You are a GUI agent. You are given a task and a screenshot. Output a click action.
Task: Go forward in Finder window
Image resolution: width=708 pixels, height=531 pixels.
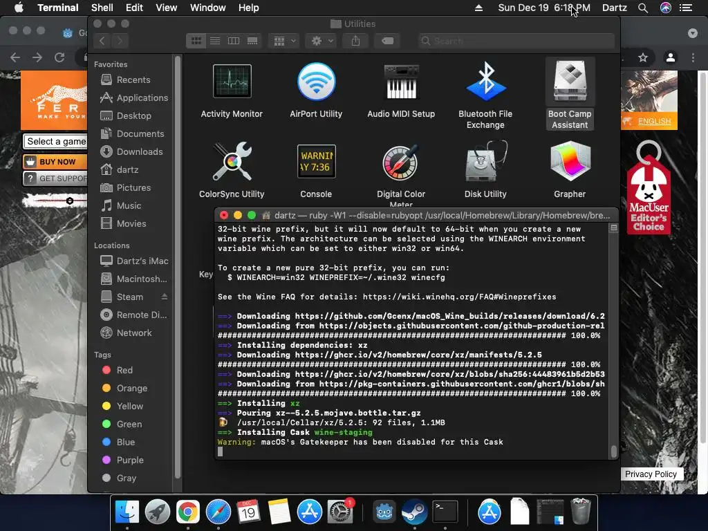pyautogui.click(x=120, y=41)
